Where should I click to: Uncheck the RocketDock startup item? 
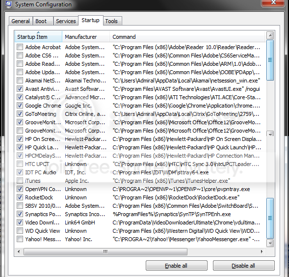click(x=20, y=197)
